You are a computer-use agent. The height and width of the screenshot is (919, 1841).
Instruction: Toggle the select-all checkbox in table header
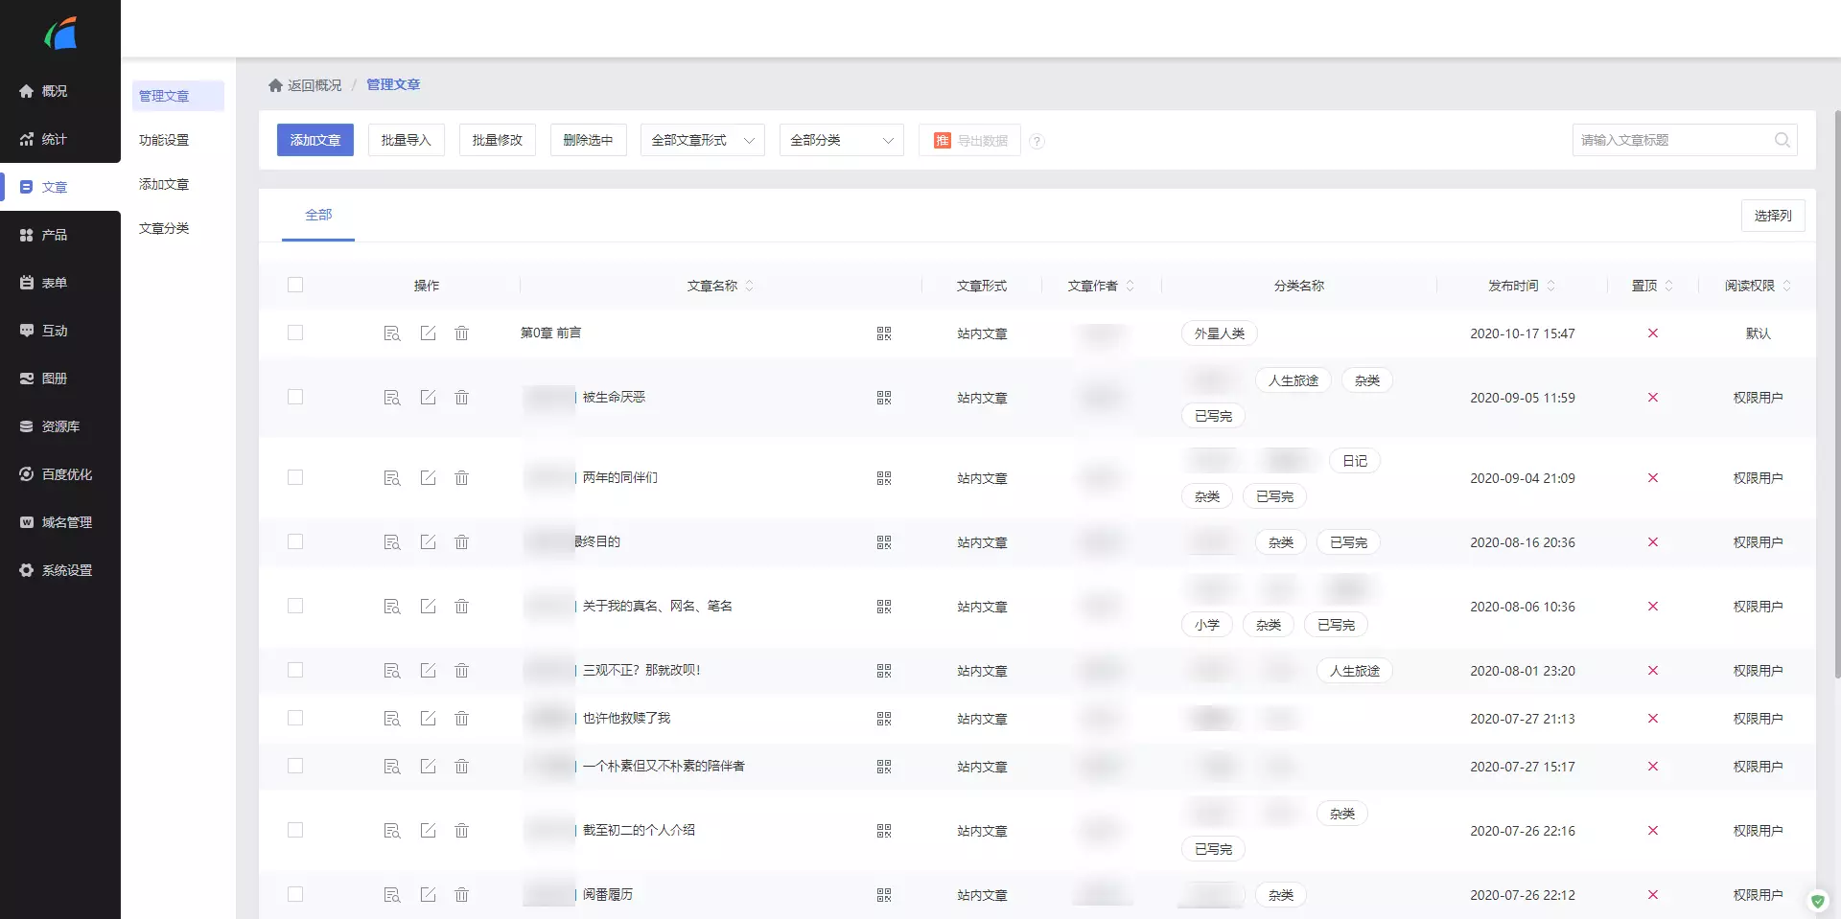click(295, 285)
